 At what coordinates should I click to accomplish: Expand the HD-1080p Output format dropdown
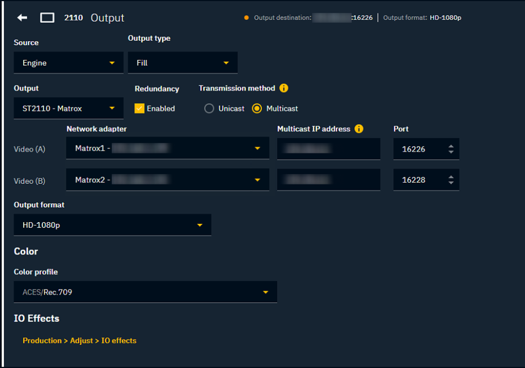click(112, 225)
